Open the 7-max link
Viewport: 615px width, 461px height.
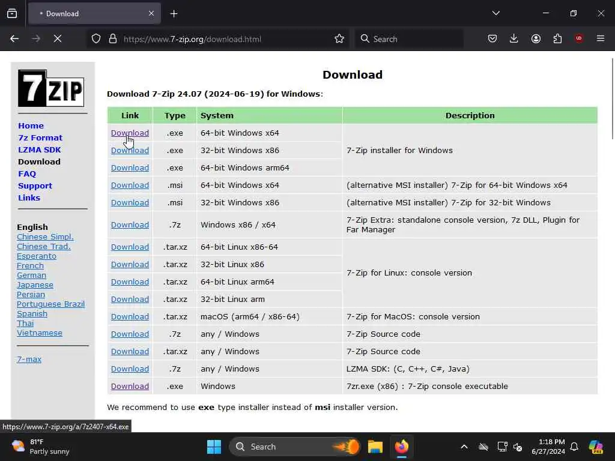(x=29, y=359)
